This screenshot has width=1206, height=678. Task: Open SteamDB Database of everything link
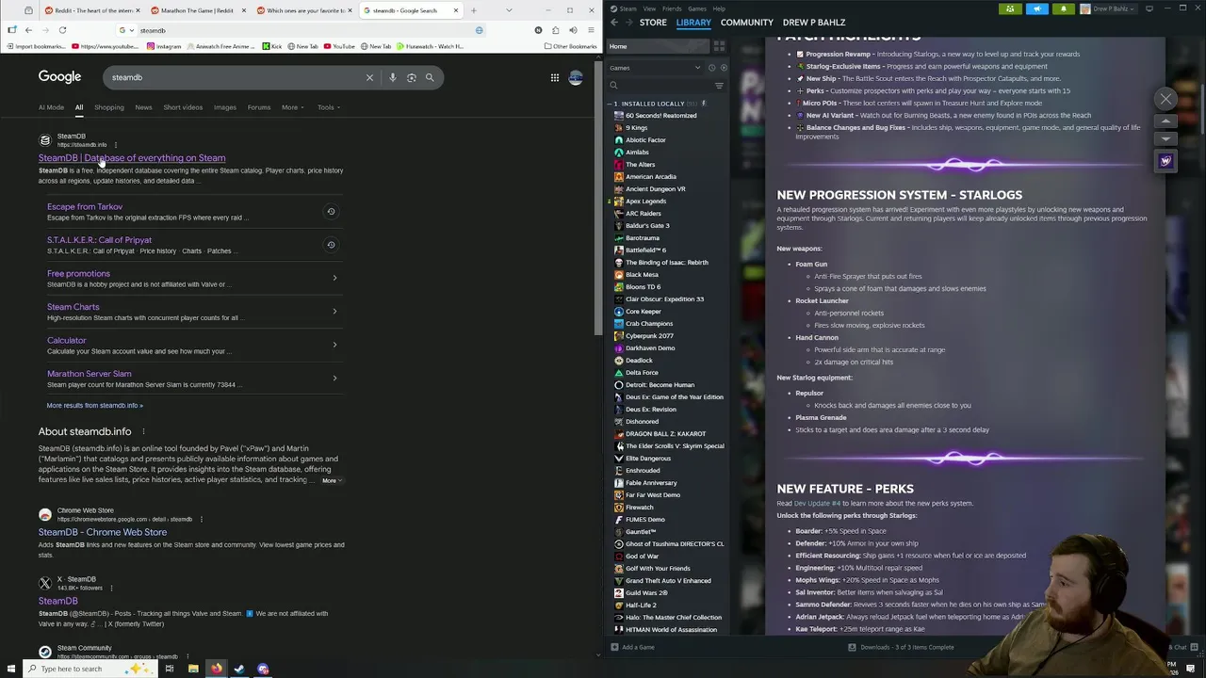132,158
